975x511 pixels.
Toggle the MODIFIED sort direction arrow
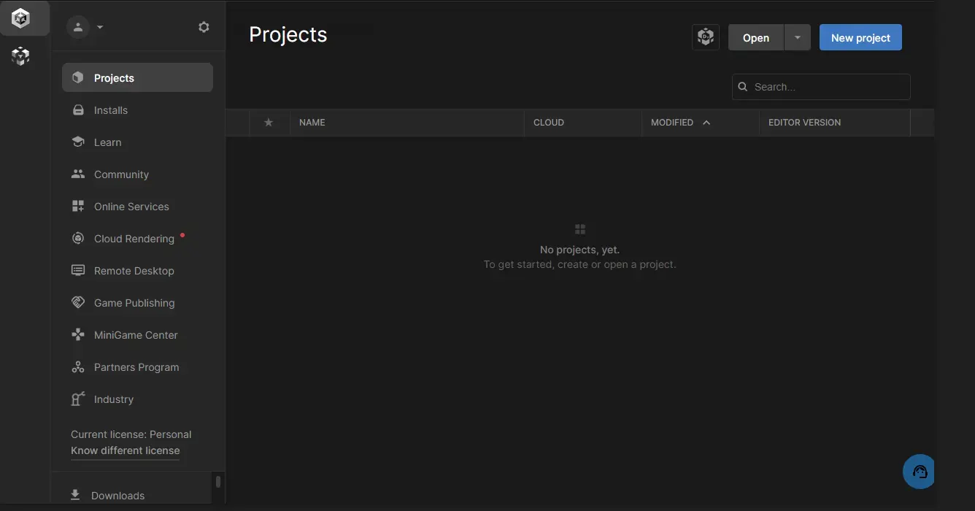(706, 123)
